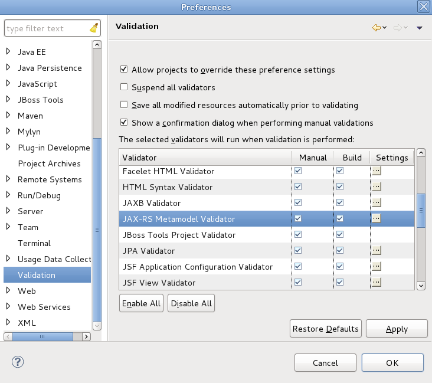Toggle Suspend all validators checkbox
The image size is (432, 383).
coord(124,87)
